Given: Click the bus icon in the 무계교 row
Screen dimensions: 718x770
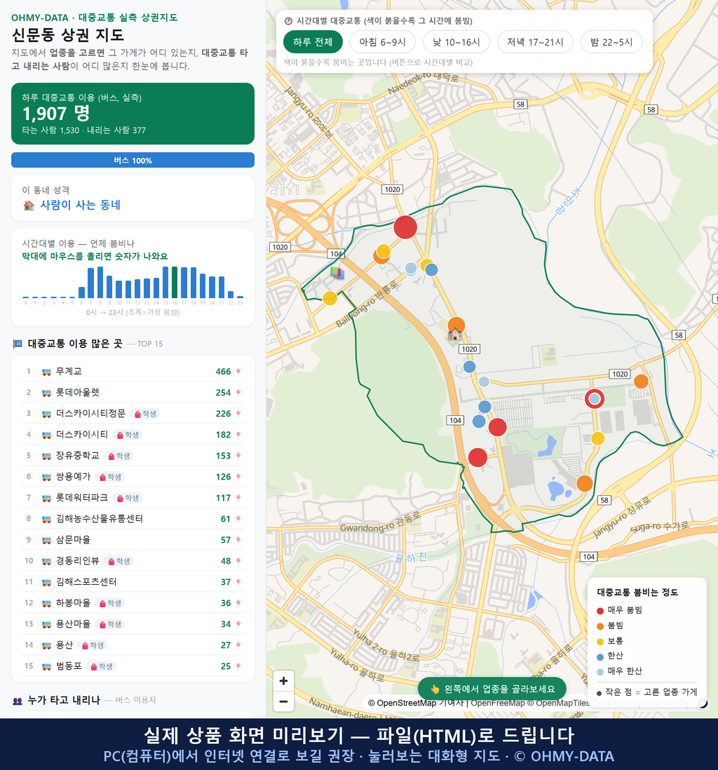Looking at the screenshot, I should [x=47, y=372].
